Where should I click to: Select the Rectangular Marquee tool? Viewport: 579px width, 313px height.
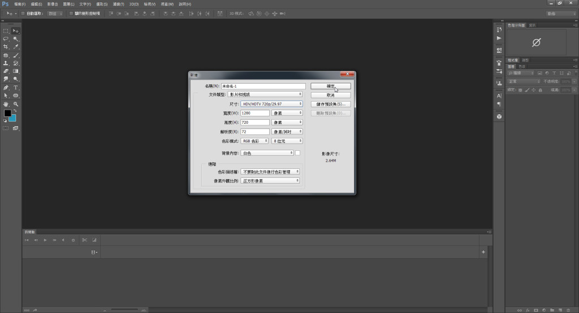(x=6, y=31)
